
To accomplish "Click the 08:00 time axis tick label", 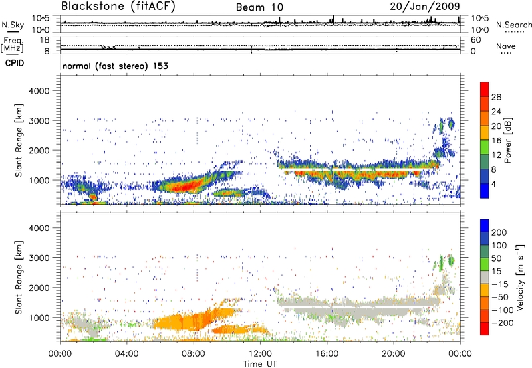I will pos(194,354).
